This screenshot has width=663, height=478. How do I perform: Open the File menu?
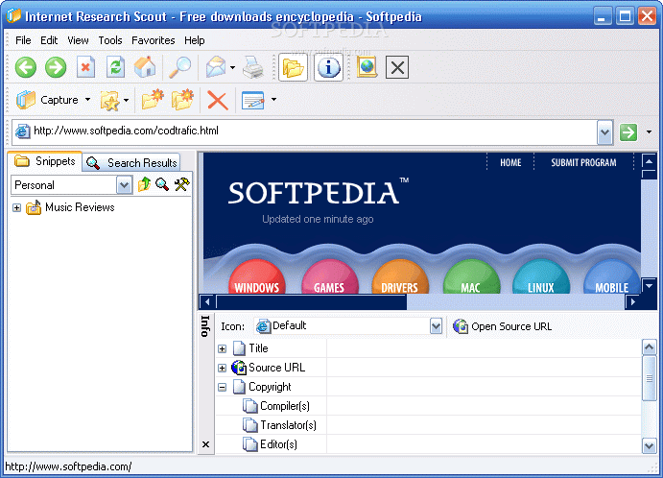(23, 40)
